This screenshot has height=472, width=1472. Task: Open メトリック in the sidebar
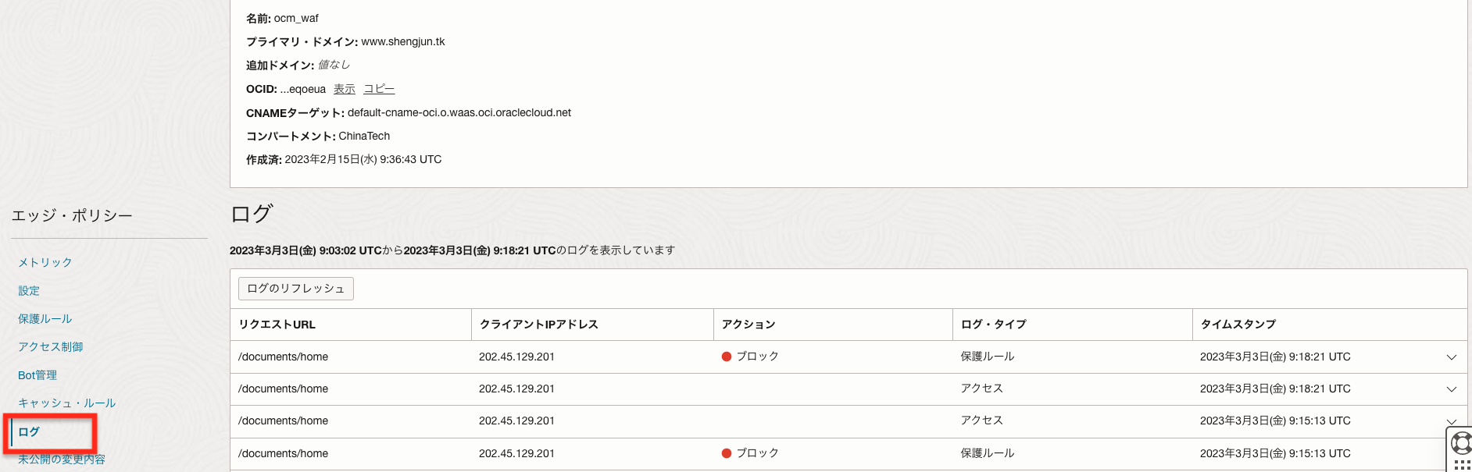click(45, 262)
